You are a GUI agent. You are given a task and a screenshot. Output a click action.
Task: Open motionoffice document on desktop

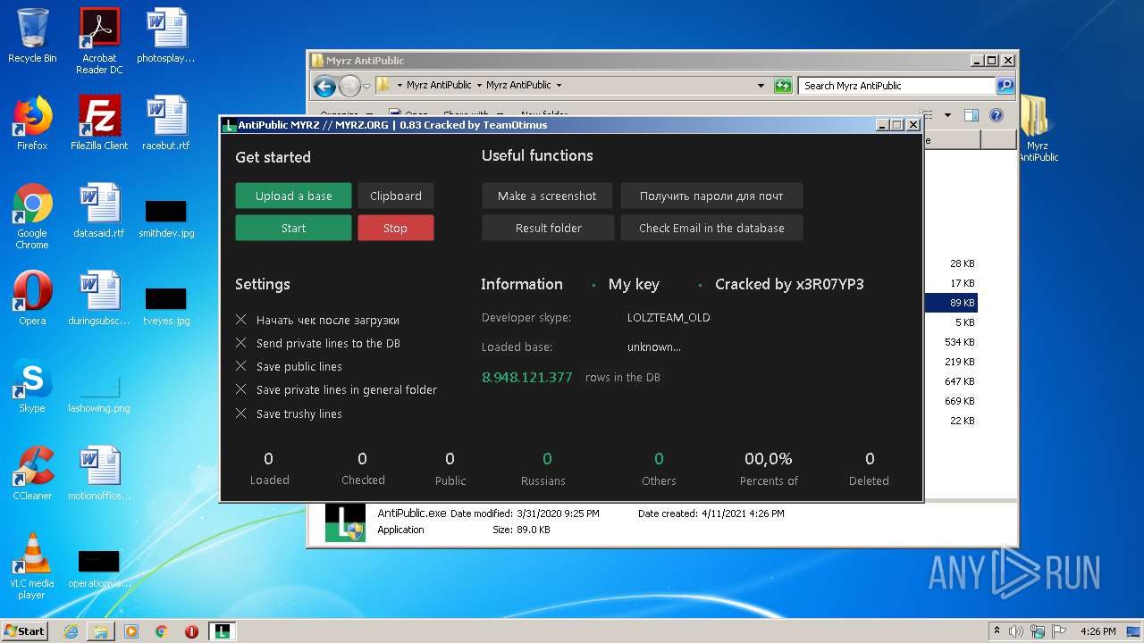pos(99,473)
